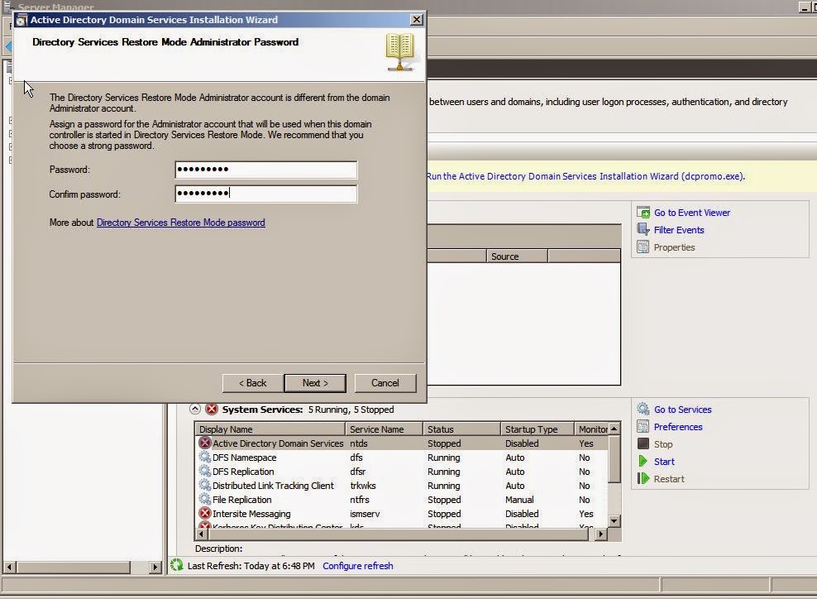Collapse the System Services section
The width and height of the screenshot is (817, 599).
(195, 409)
